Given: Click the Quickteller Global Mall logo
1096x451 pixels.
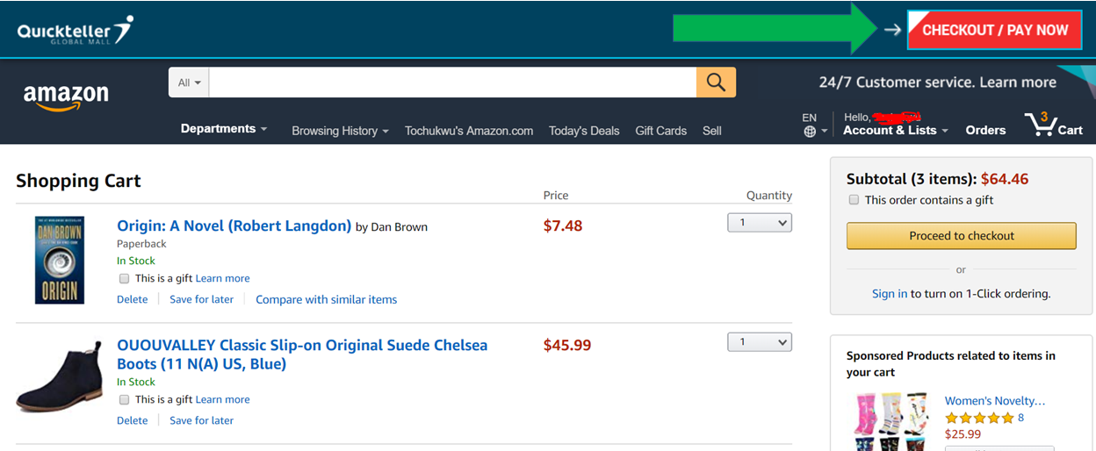Looking at the screenshot, I should pos(76,30).
